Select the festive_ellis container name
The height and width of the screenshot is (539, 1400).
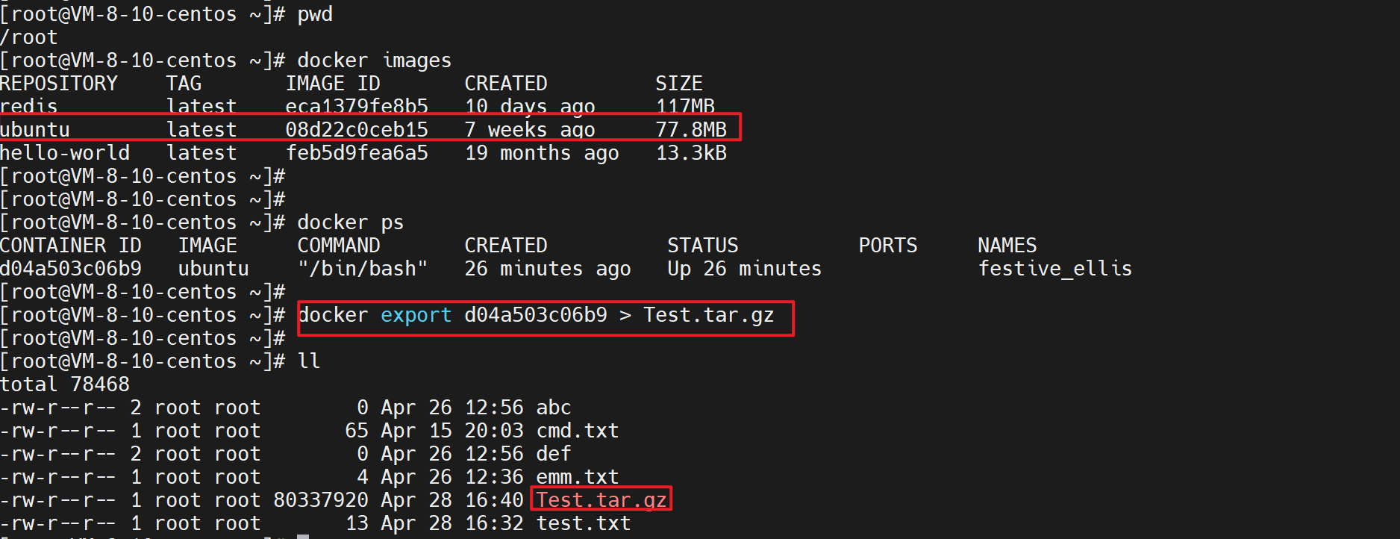1054,269
